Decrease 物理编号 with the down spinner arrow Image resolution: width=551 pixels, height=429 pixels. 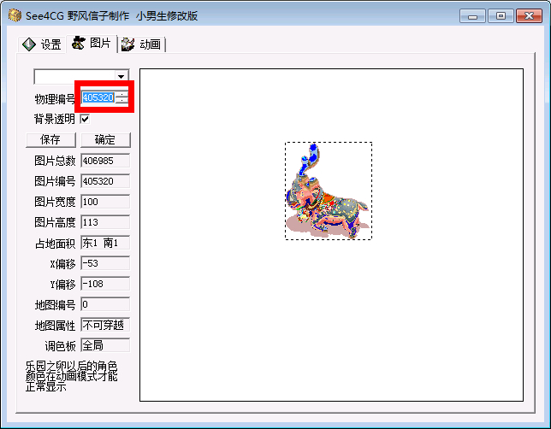121,102
